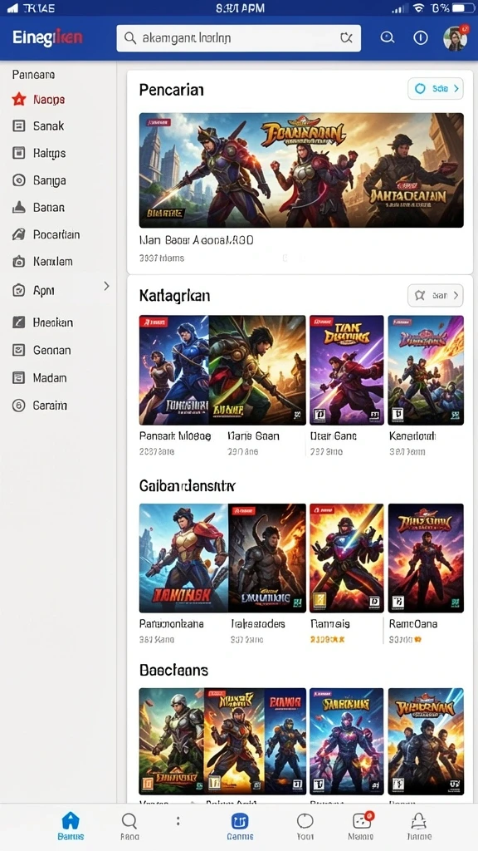The height and width of the screenshot is (851, 478).
Task: Click the search input field
Action: coord(238,38)
